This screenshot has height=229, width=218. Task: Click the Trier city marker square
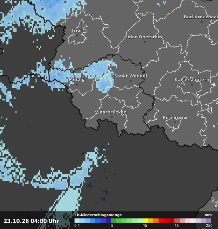(77, 35)
